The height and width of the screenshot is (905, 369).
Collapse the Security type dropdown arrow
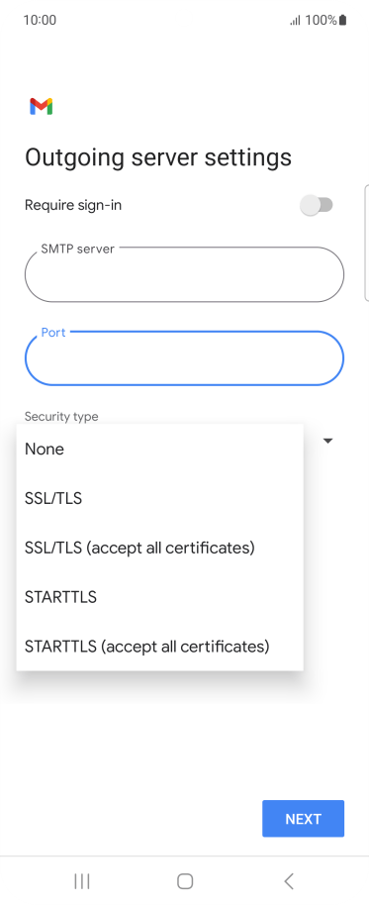point(328,441)
